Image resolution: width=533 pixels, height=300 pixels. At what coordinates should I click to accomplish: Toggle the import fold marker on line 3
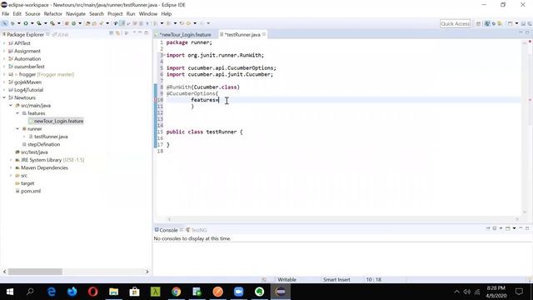point(164,55)
